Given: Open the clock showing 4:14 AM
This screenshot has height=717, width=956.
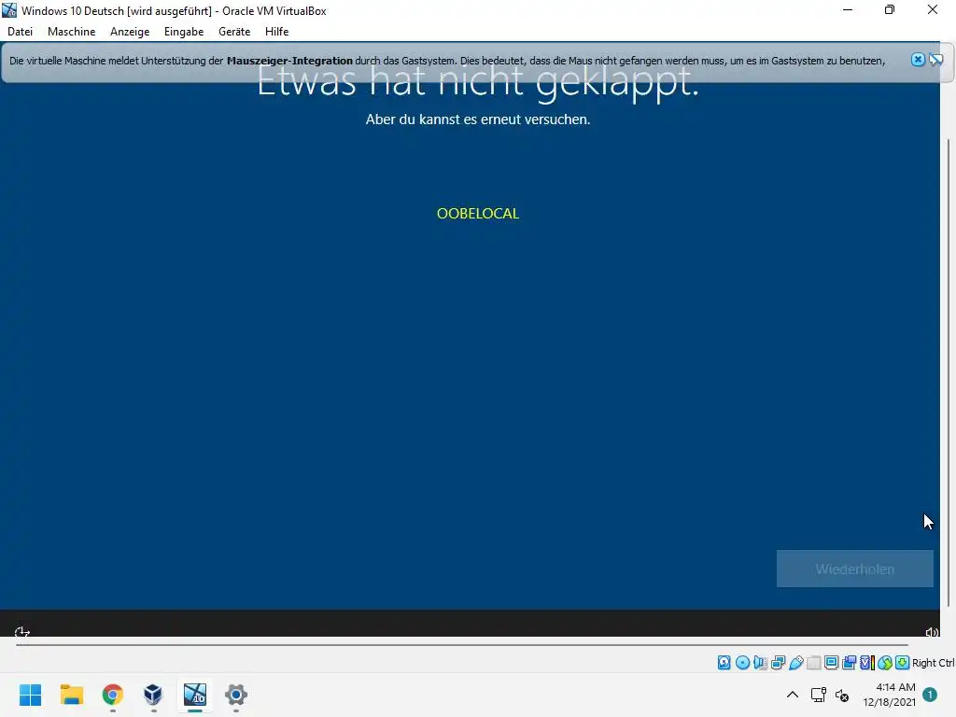Looking at the screenshot, I should click(x=889, y=695).
